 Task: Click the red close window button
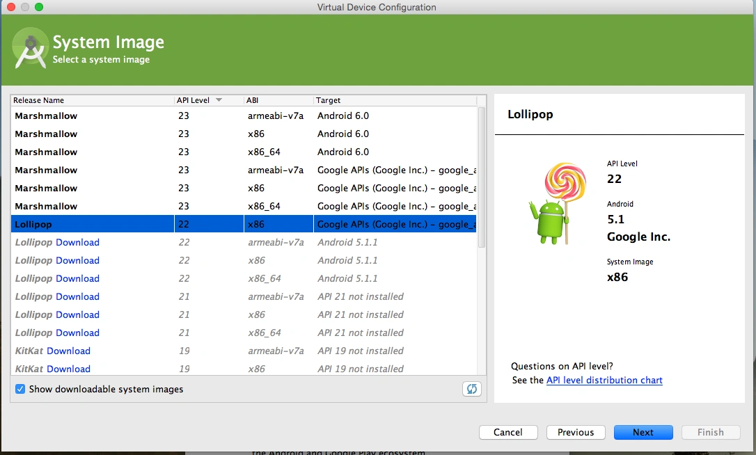coord(11,7)
